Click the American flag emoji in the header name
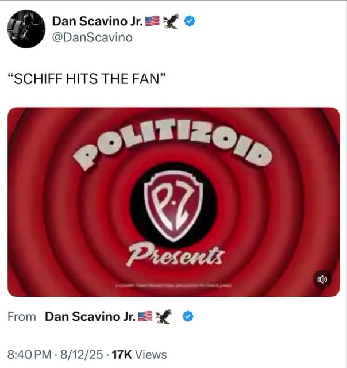This screenshot has width=347, height=368. (x=152, y=22)
